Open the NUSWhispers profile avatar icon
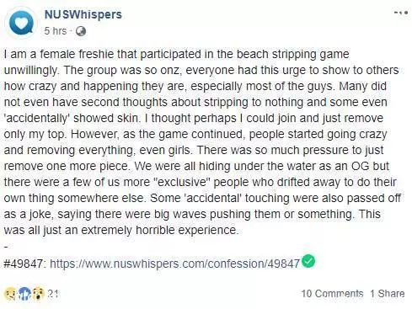The width and height of the screenshot is (412, 309). [21, 23]
